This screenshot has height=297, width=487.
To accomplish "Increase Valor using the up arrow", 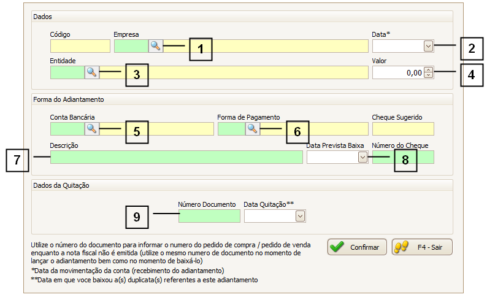I will coord(428,69).
